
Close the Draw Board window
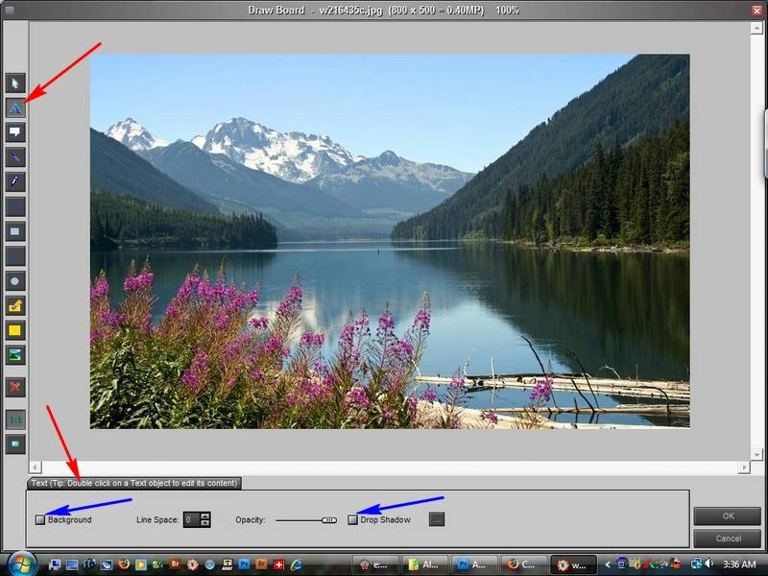[x=756, y=11]
